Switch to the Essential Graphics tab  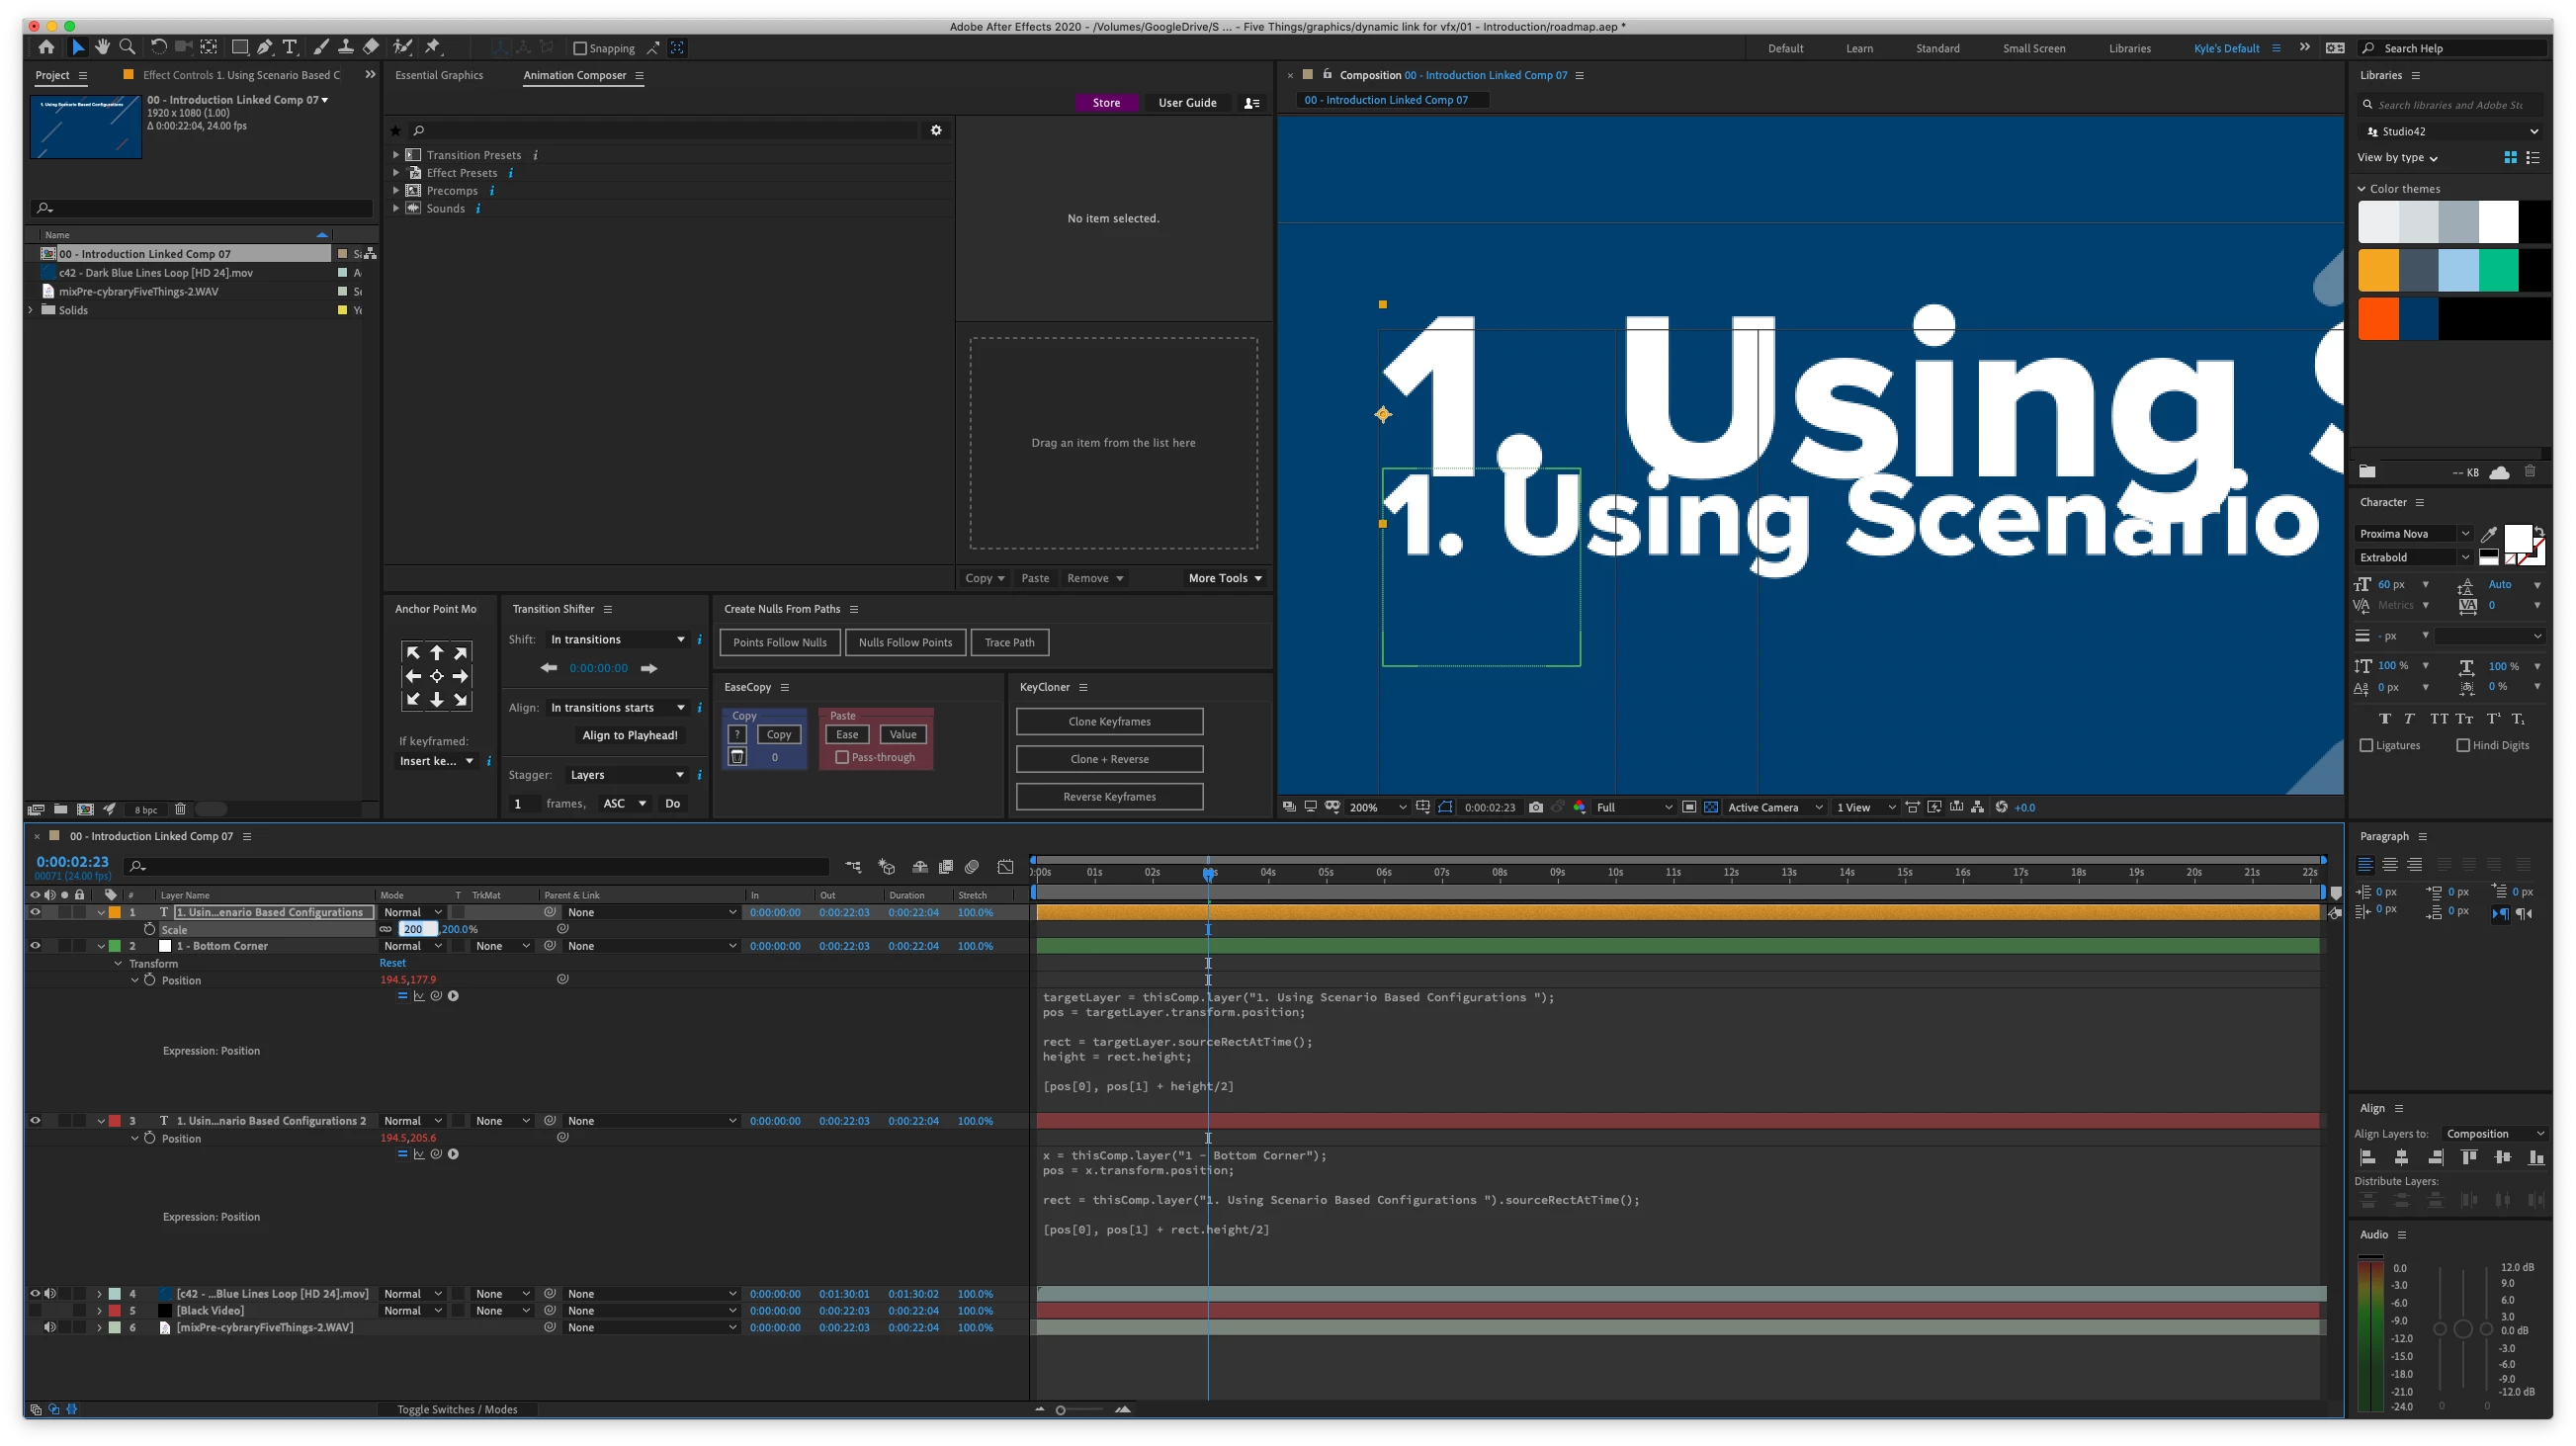[x=439, y=75]
